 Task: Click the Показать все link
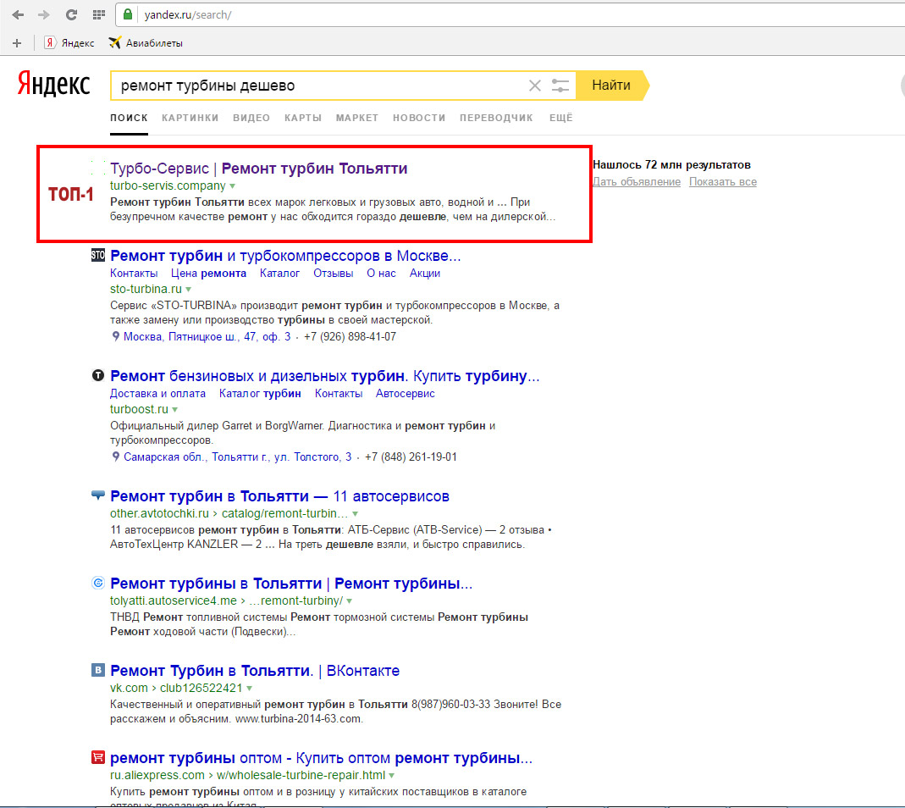point(723,182)
